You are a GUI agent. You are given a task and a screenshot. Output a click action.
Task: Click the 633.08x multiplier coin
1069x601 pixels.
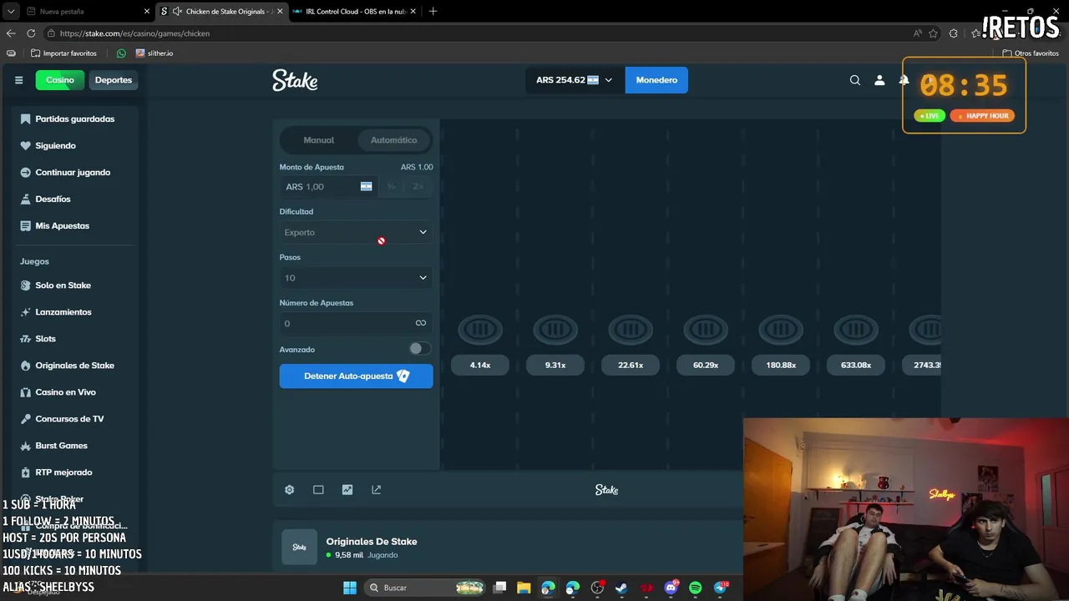click(856, 330)
